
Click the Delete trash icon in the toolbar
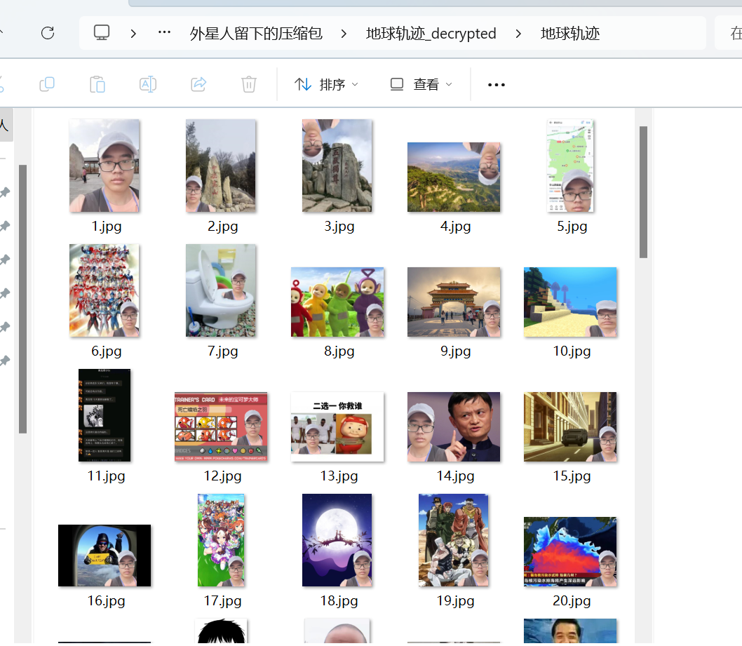pos(249,85)
